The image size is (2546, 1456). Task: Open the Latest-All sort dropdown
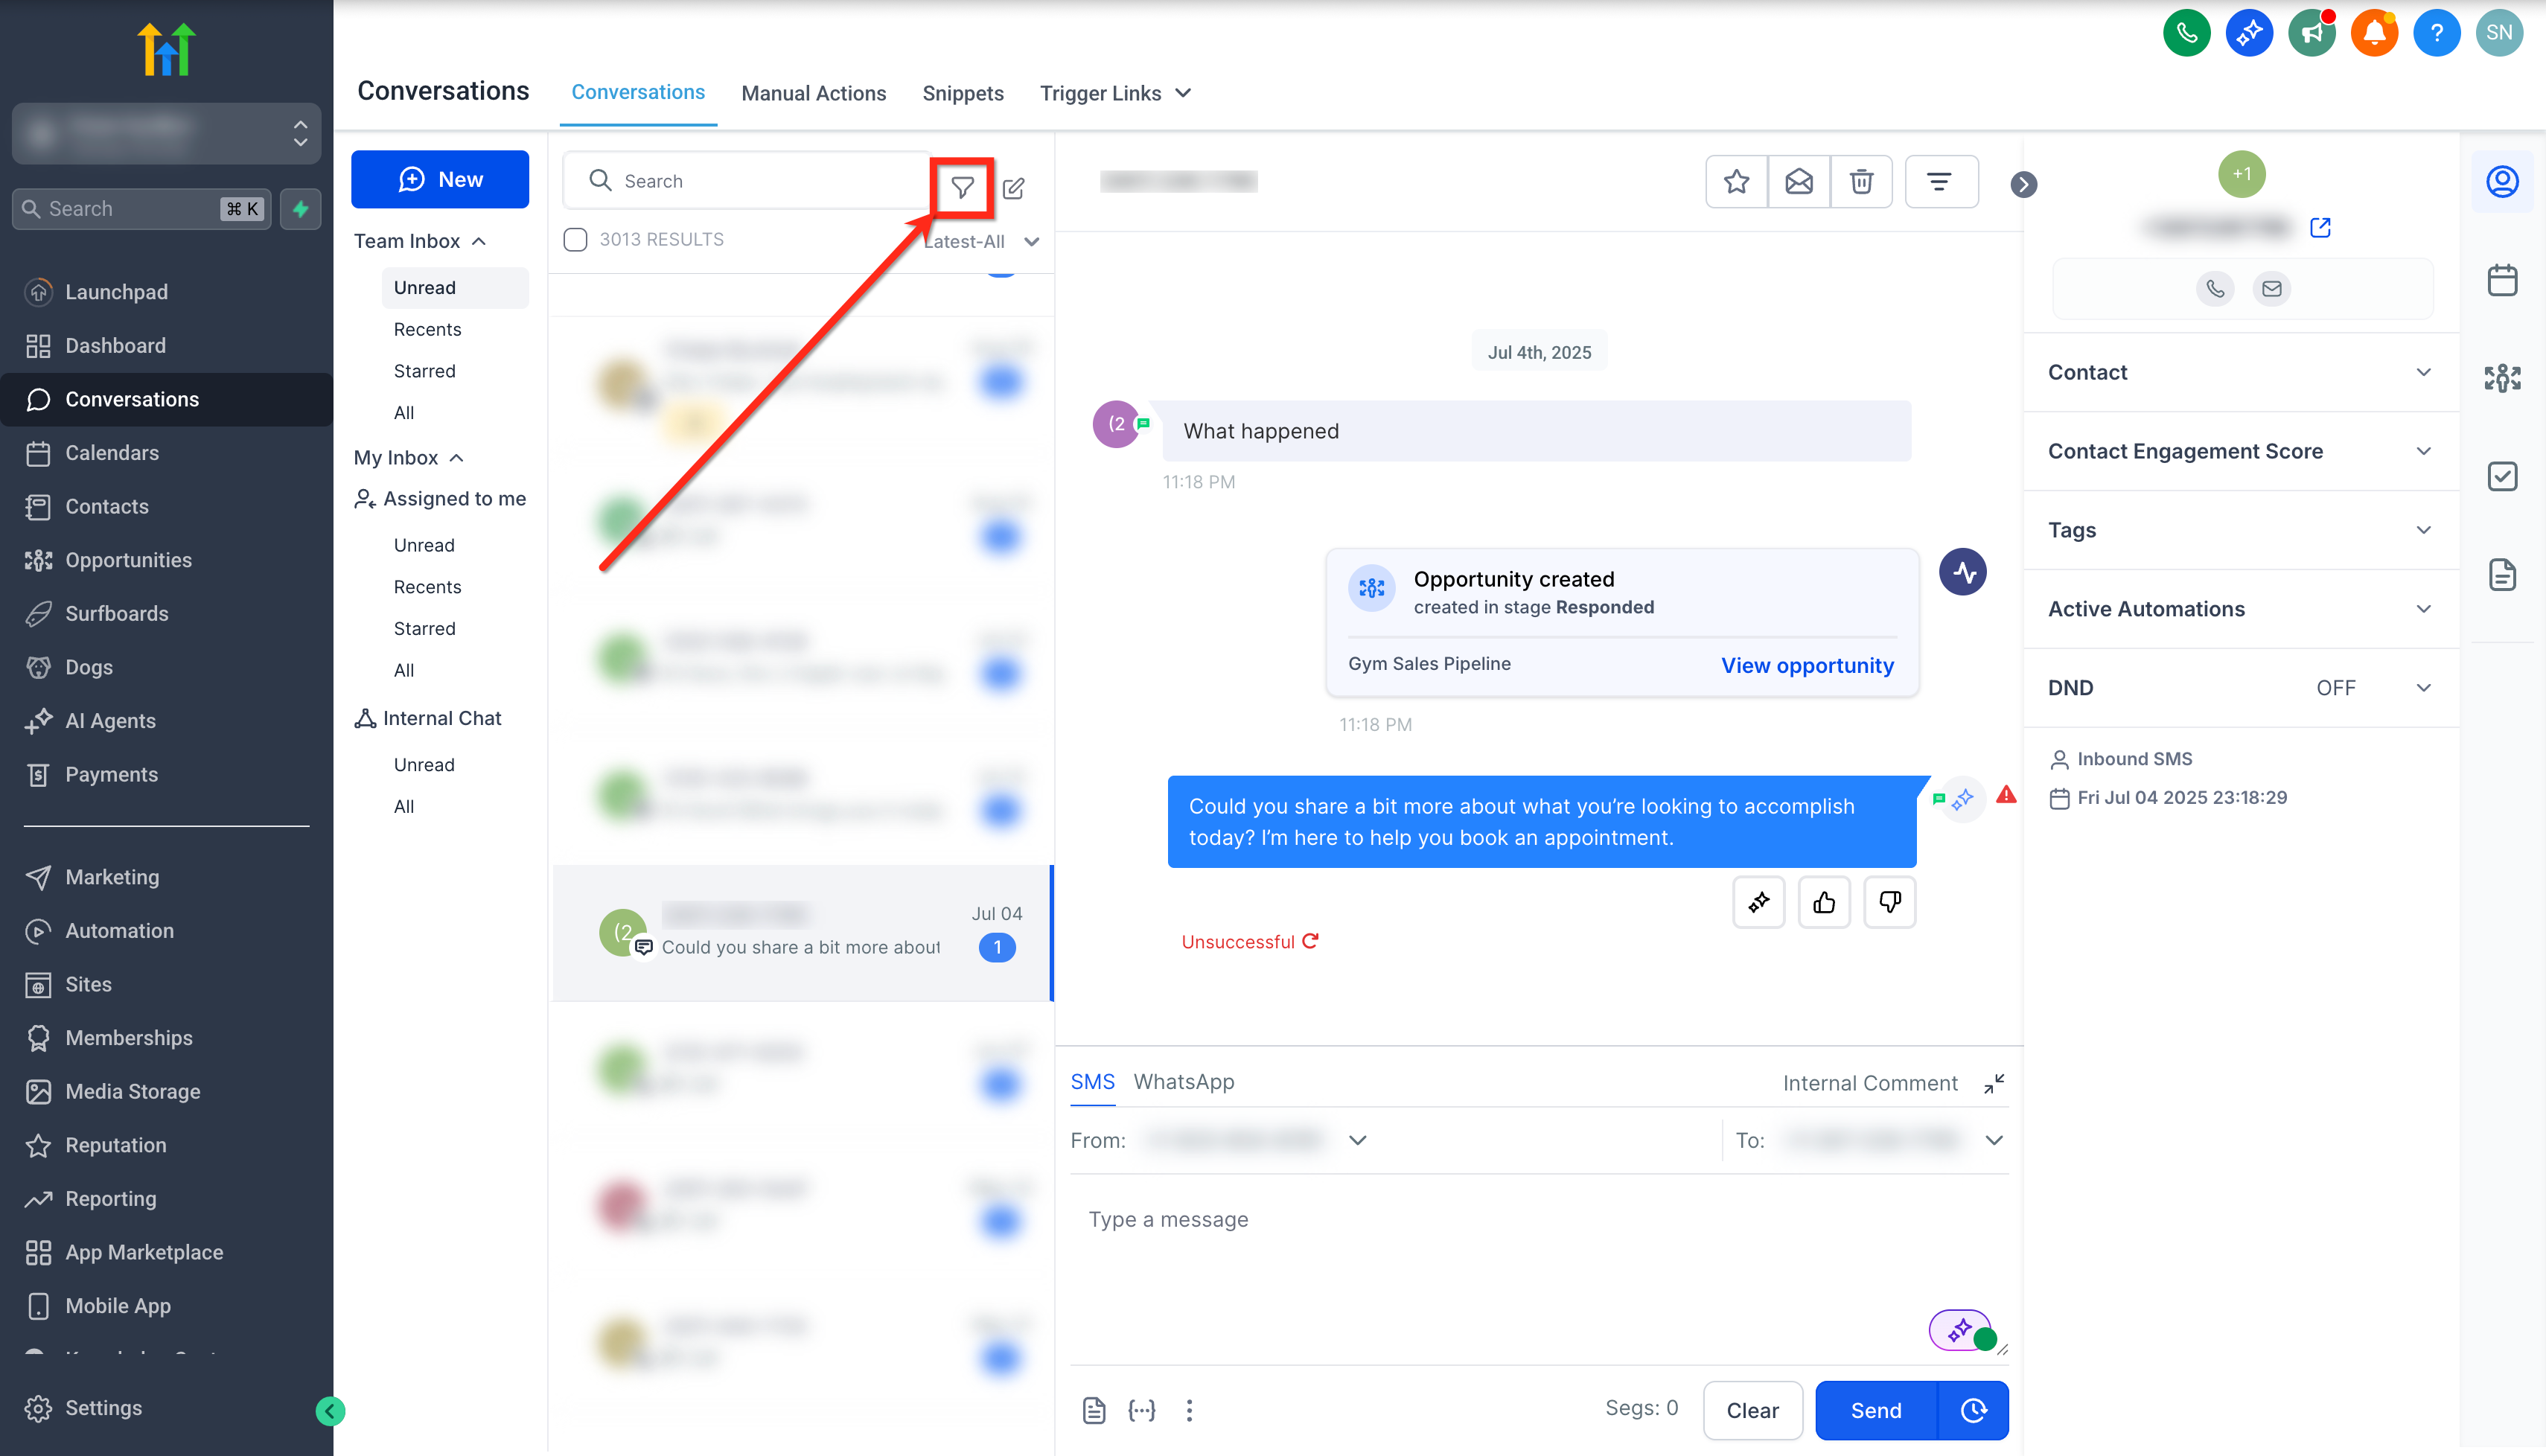click(x=981, y=241)
